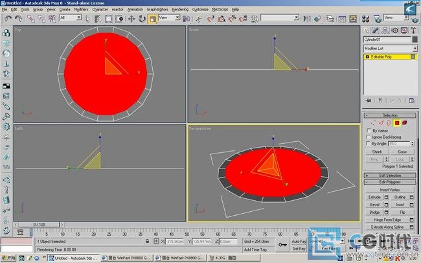Switch to the Hierarchy panel tab

click(385, 30)
